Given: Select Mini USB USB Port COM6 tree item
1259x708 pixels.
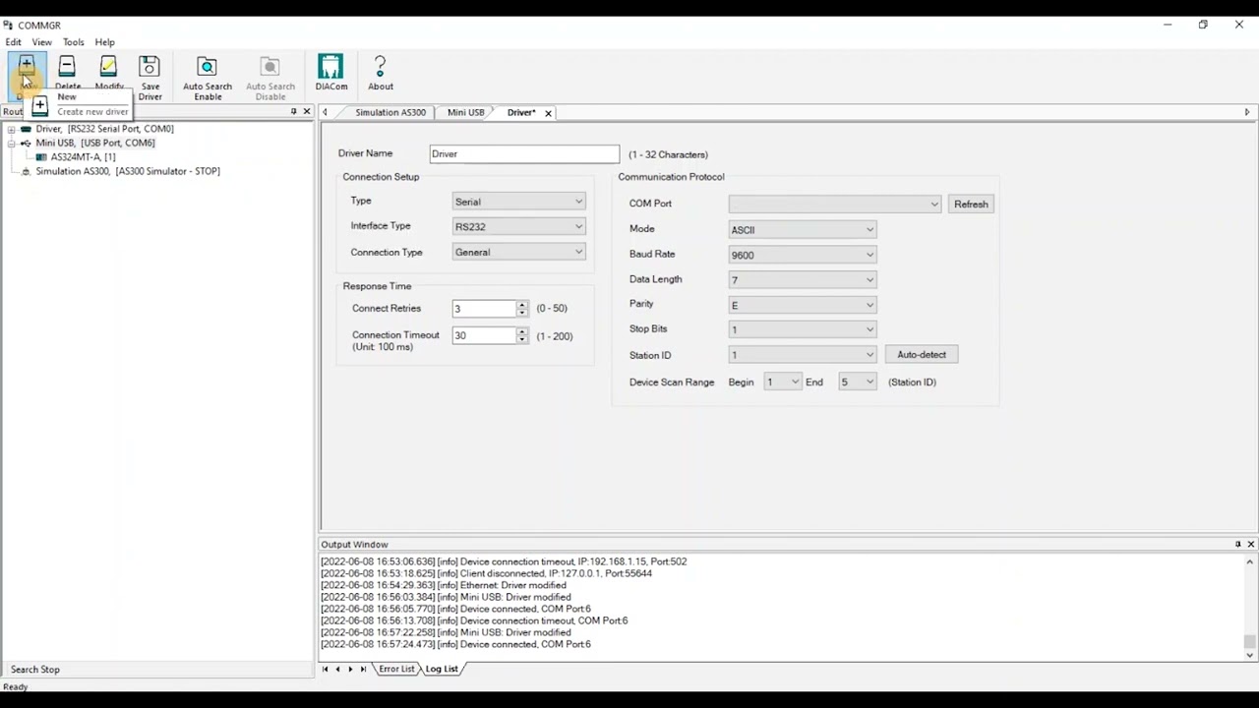Looking at the screenshot, I should point(95,143).
